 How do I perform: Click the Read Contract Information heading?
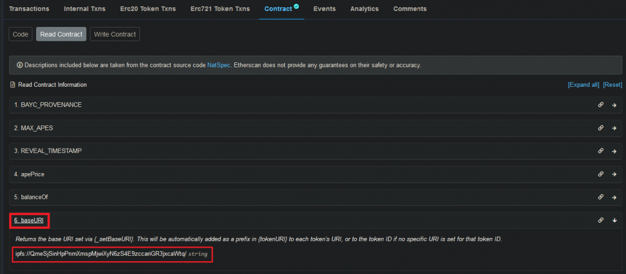coord(53,84)
